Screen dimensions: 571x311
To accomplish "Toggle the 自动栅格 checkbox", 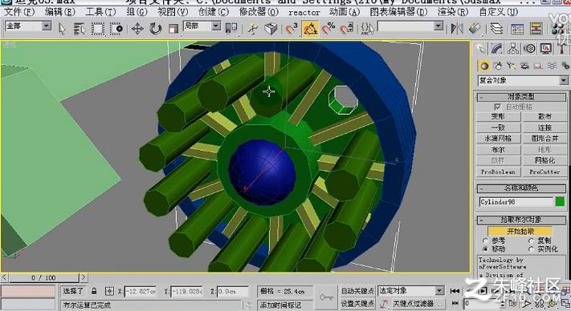I will point(497,107).
